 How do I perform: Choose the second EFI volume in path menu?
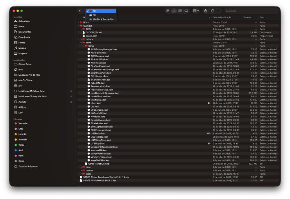tap(101, 15)
